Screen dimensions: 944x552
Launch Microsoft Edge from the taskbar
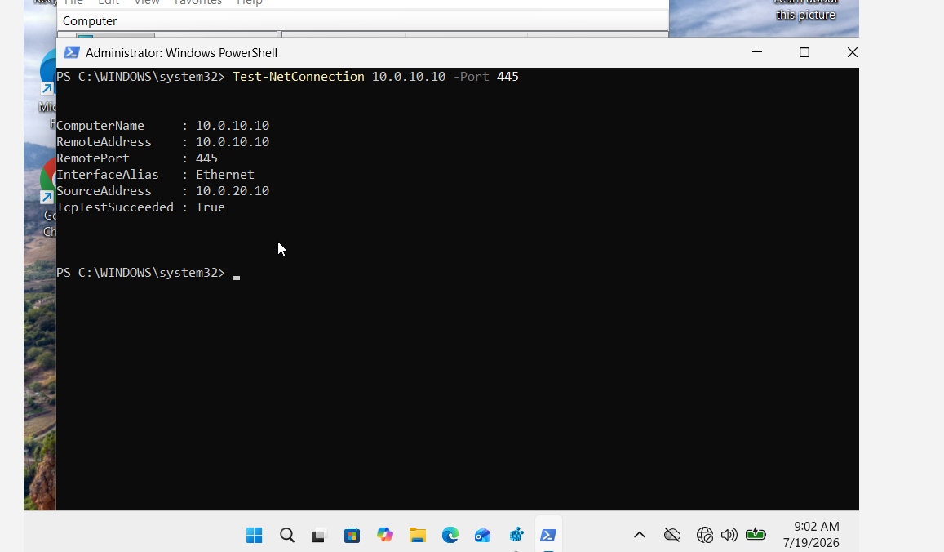(x=450, y=535)
